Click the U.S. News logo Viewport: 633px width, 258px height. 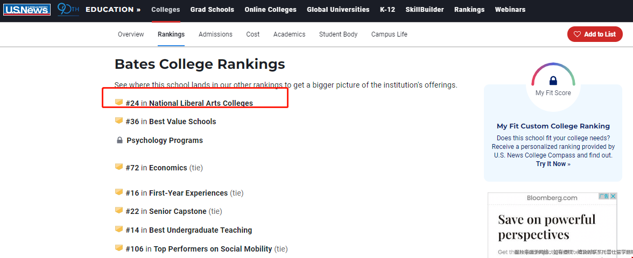coord(27,9)
